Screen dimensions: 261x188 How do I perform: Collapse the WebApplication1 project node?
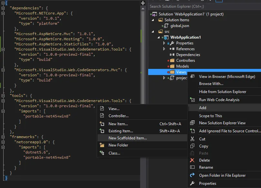[x=159, y=37]
